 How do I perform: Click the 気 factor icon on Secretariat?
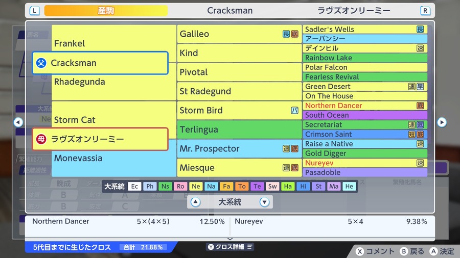click(x=420, y=124)
